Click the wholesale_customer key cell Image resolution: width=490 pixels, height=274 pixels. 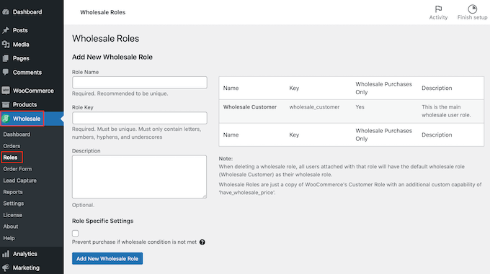pyautogui.click(x=314, y=107)
